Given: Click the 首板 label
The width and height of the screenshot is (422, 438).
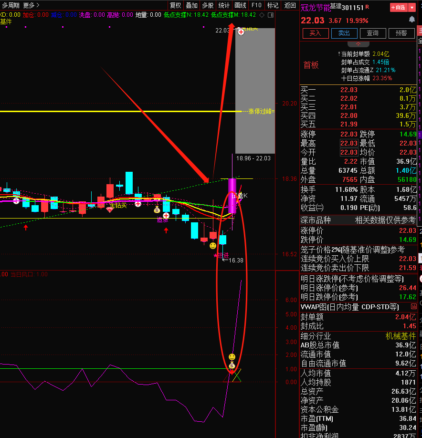Looking at the screenshot, I should click(311, 65).
